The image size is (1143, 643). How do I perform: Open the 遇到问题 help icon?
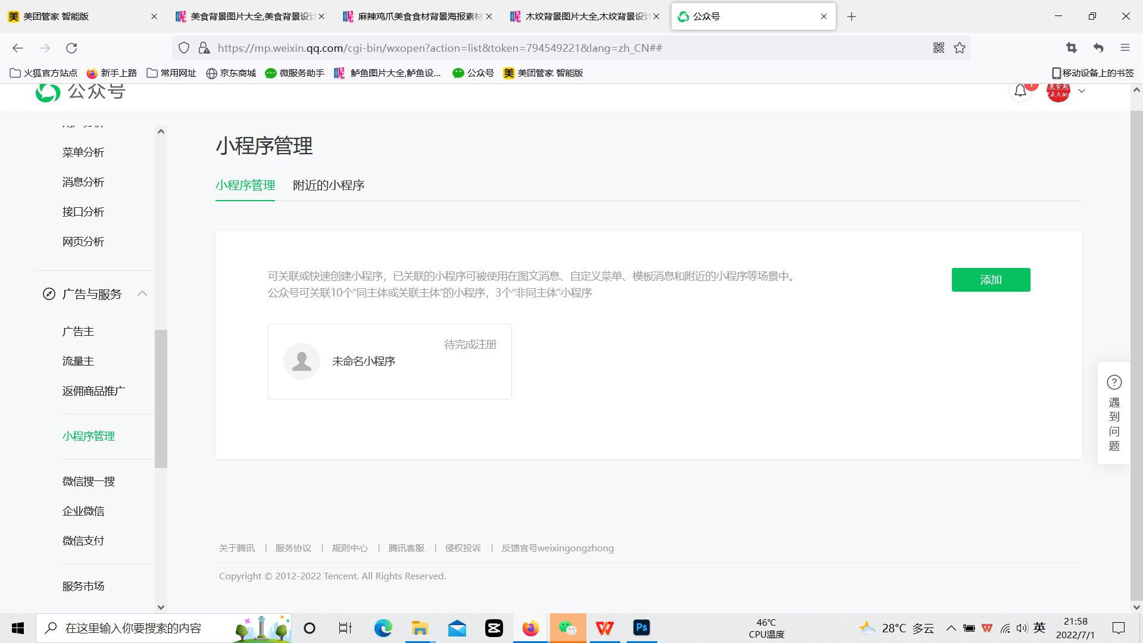[x=1114, y=382]
